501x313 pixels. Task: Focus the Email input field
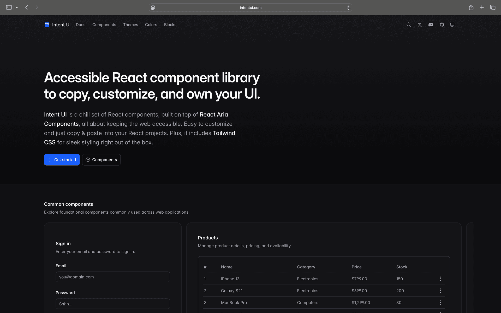(x=113, y=277)
